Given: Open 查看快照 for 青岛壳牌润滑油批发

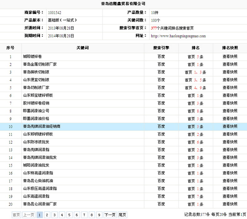Looking at the screenshot, I should coord(230,157).
